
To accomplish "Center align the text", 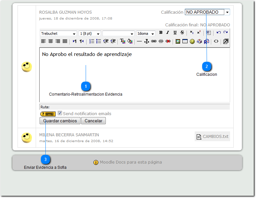I will point(51,41).
